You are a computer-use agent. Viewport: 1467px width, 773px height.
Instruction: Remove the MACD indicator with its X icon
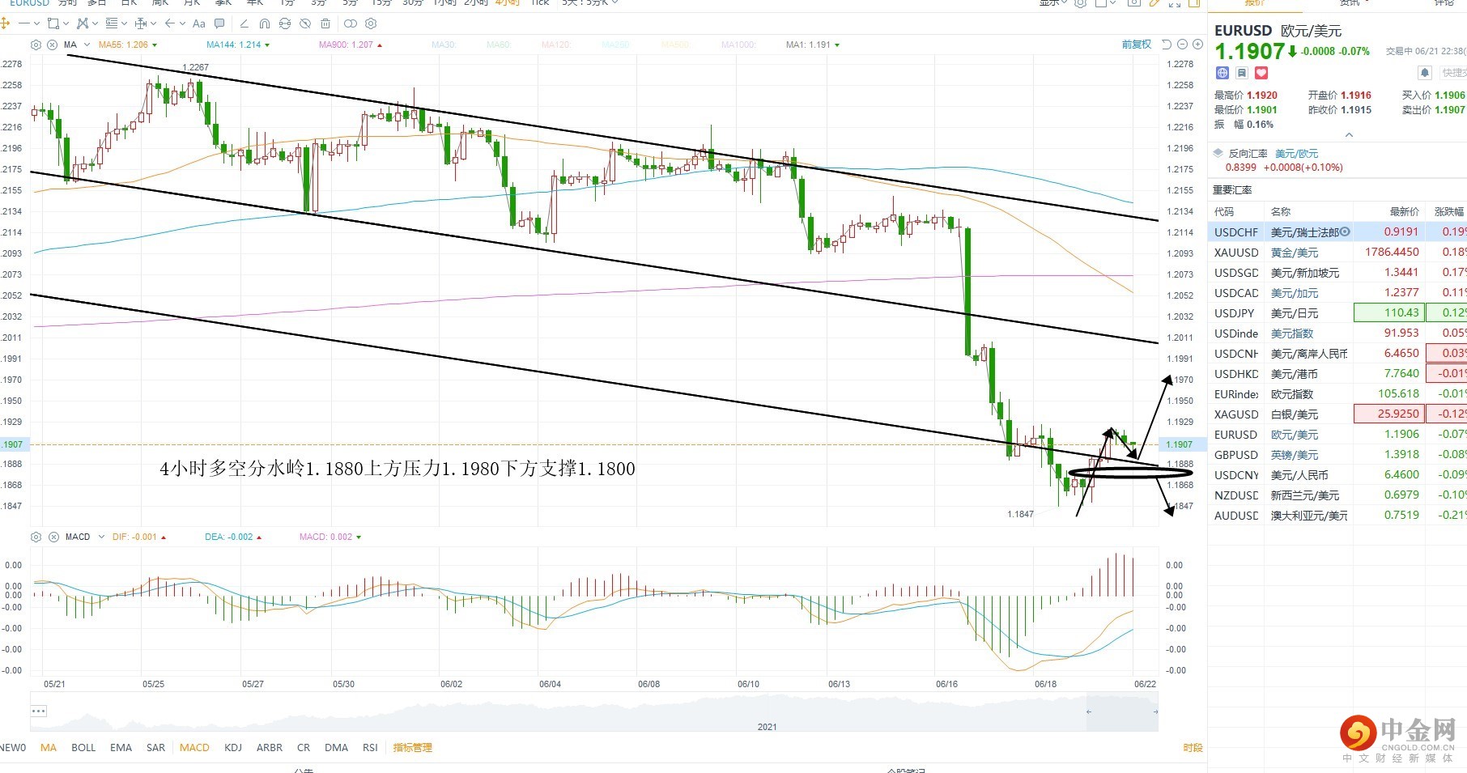[53, 537]
